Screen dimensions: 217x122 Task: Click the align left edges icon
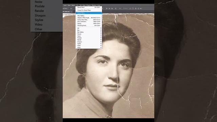107,8
